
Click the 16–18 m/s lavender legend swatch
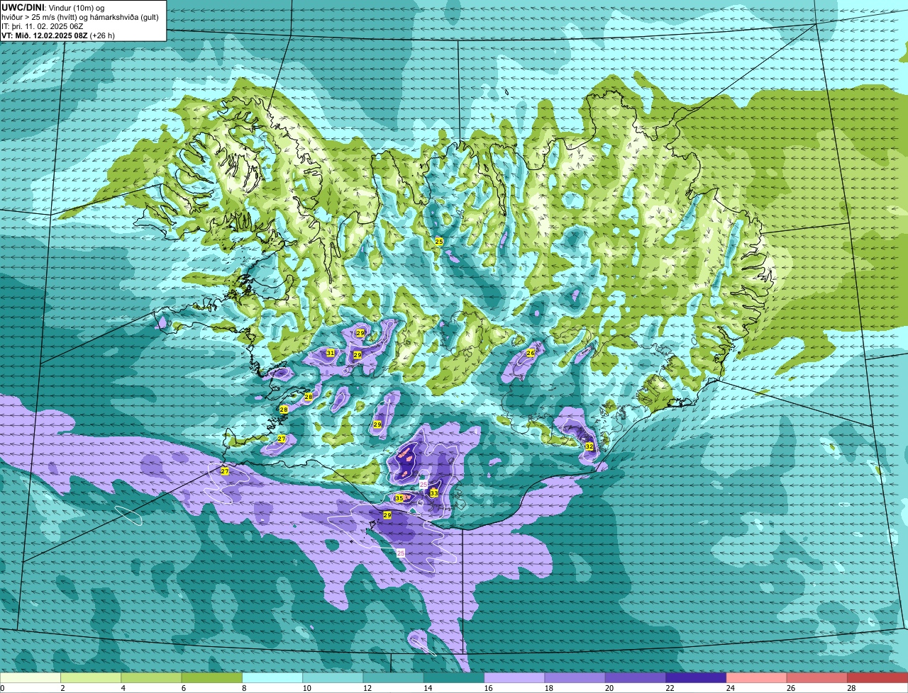click(x=514, y=677)
